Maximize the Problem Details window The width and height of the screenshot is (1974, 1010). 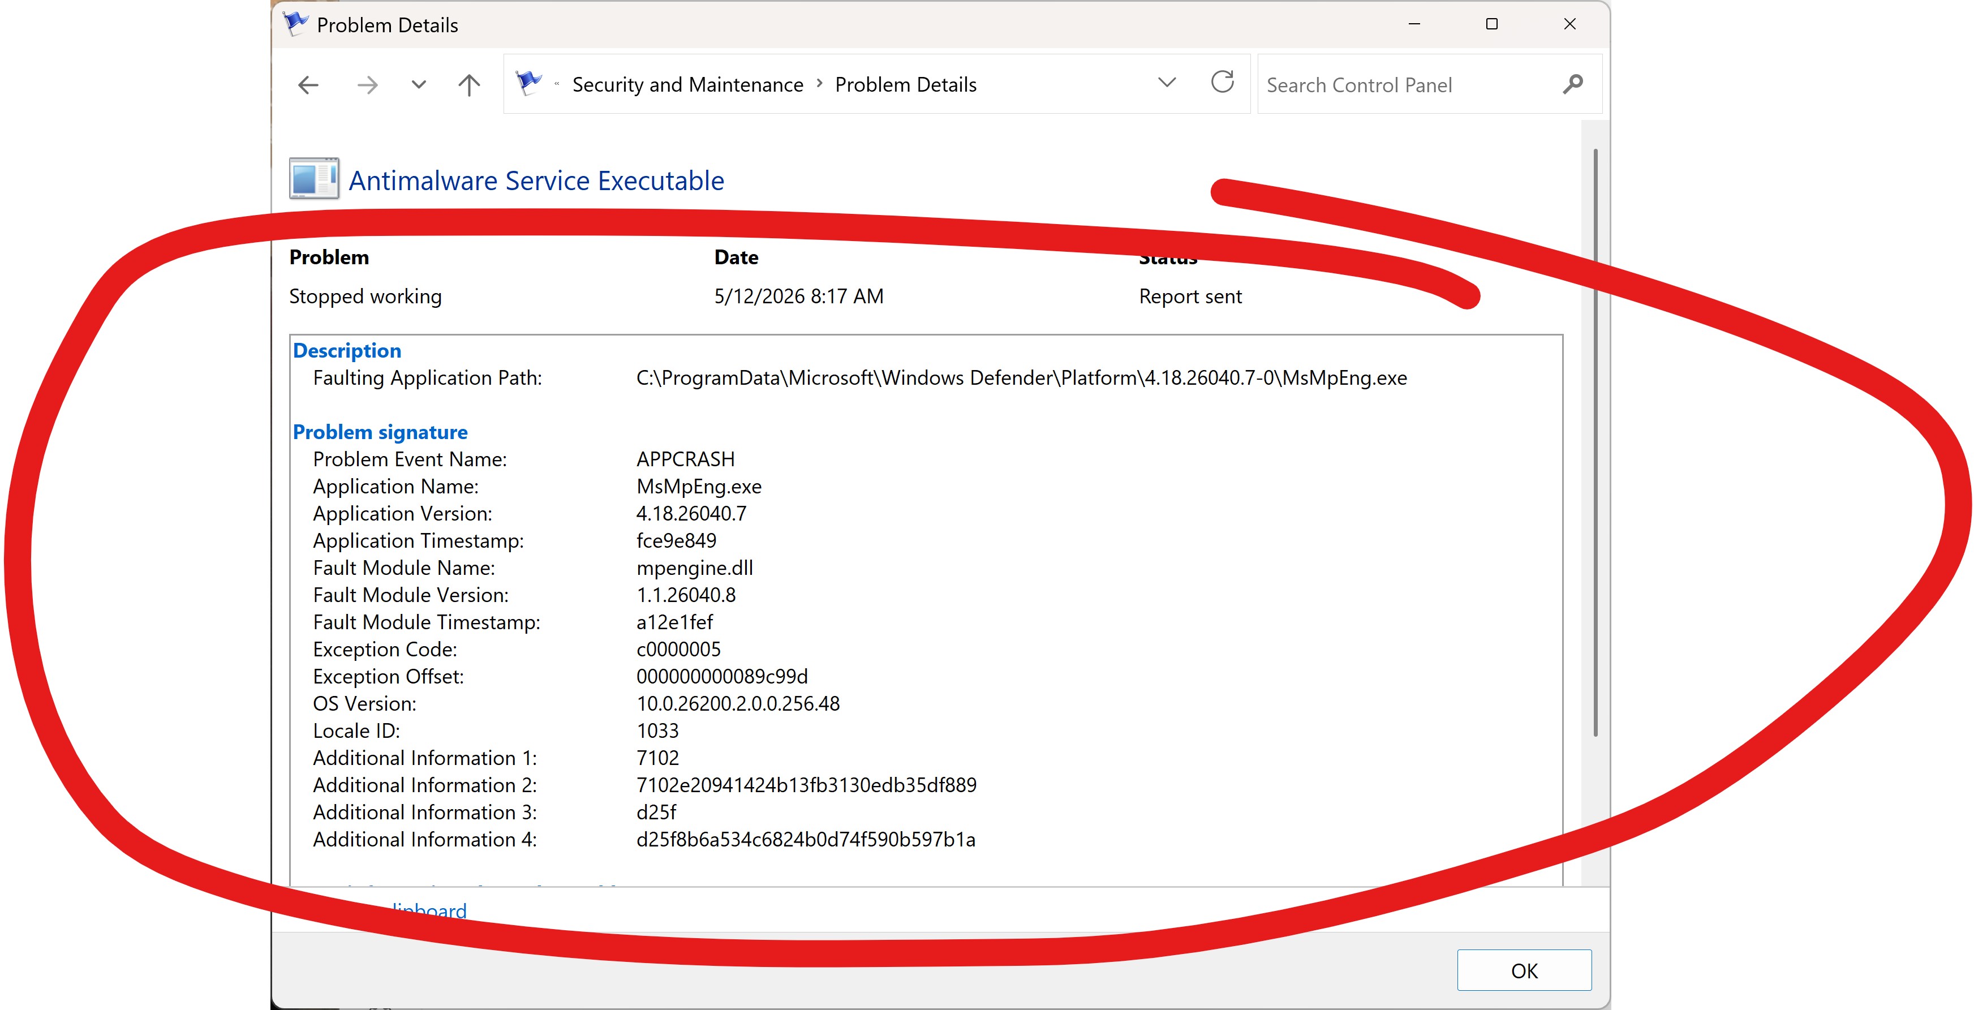tap(1491, 24)
